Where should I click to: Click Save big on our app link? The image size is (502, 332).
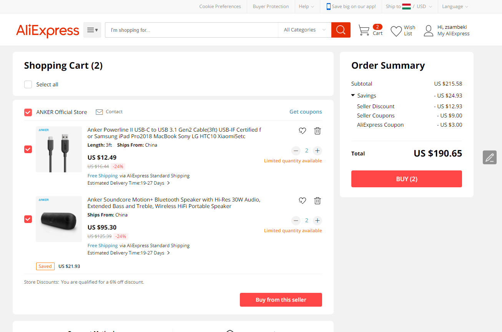354,7
